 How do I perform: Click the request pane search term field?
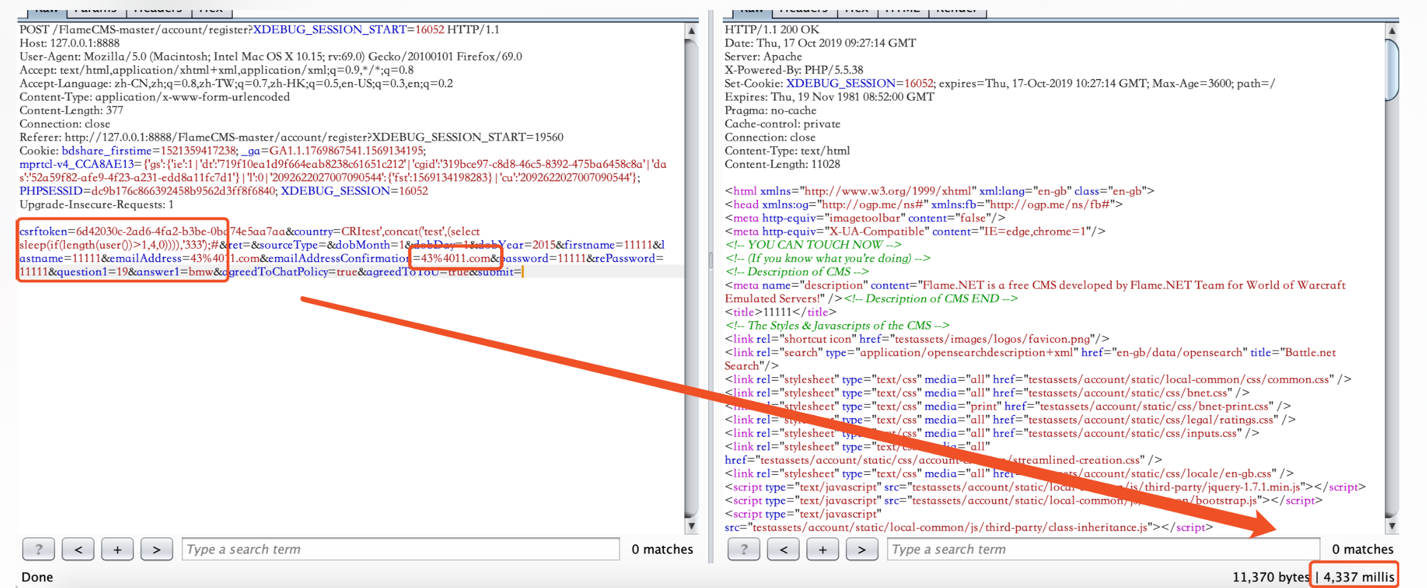point(400,549)
